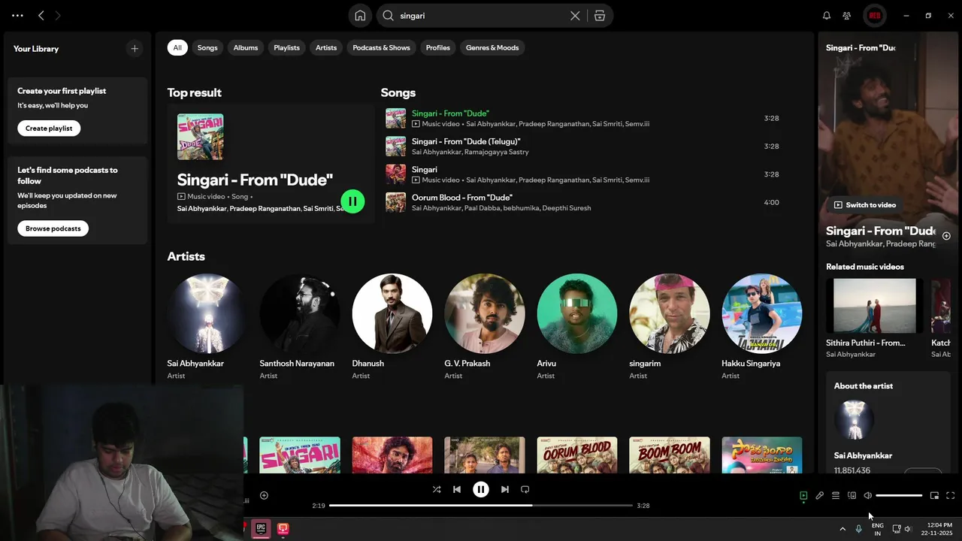Open the Home page
This screenshot has height=541, width=962.
click(360, 16)
